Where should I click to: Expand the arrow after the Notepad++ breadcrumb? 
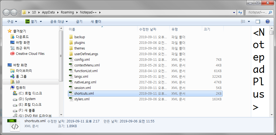100,12
